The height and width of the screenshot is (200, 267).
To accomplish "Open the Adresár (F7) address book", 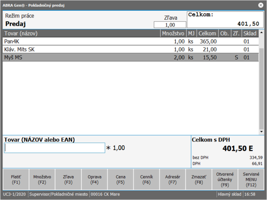I will click(173, 179).
